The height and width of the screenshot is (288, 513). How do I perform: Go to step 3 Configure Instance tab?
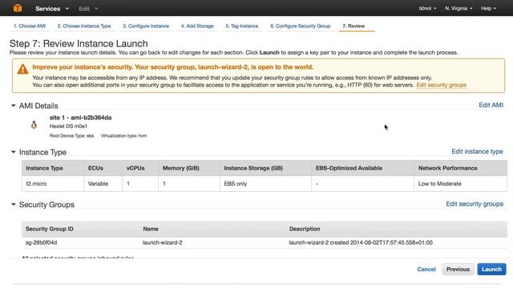click(x=146, y=26)
